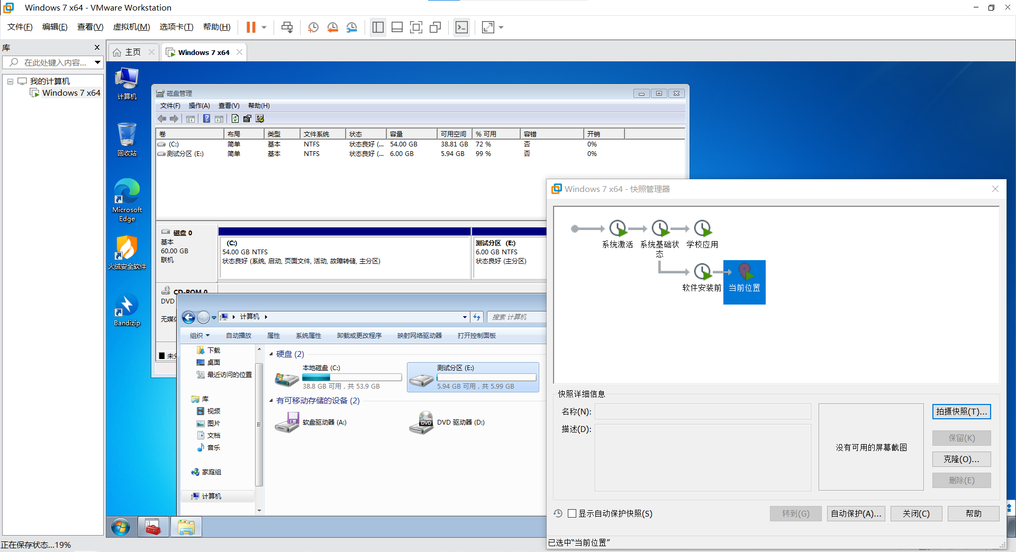This screenshot has width=1016, height=552.
Task: Click the 系统基础状态 snapshot node
Action: 660,238
